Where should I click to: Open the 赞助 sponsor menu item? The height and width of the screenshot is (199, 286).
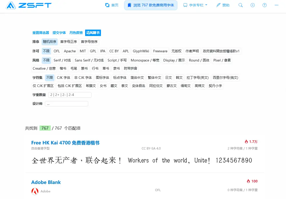(223, 5)
